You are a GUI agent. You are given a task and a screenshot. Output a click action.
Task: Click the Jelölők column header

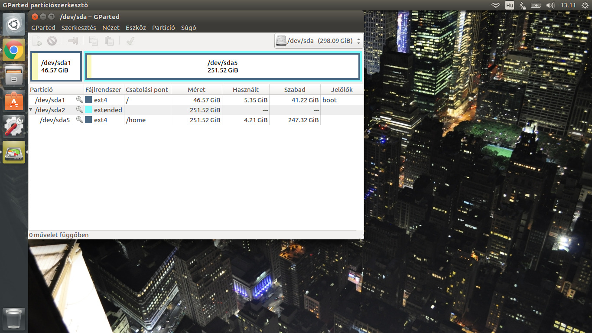(x=342, y=89)
